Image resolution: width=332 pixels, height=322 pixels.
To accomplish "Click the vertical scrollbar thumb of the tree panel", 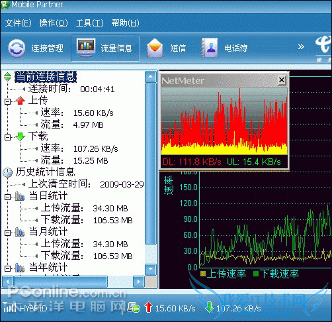I will tap(151, 164).
